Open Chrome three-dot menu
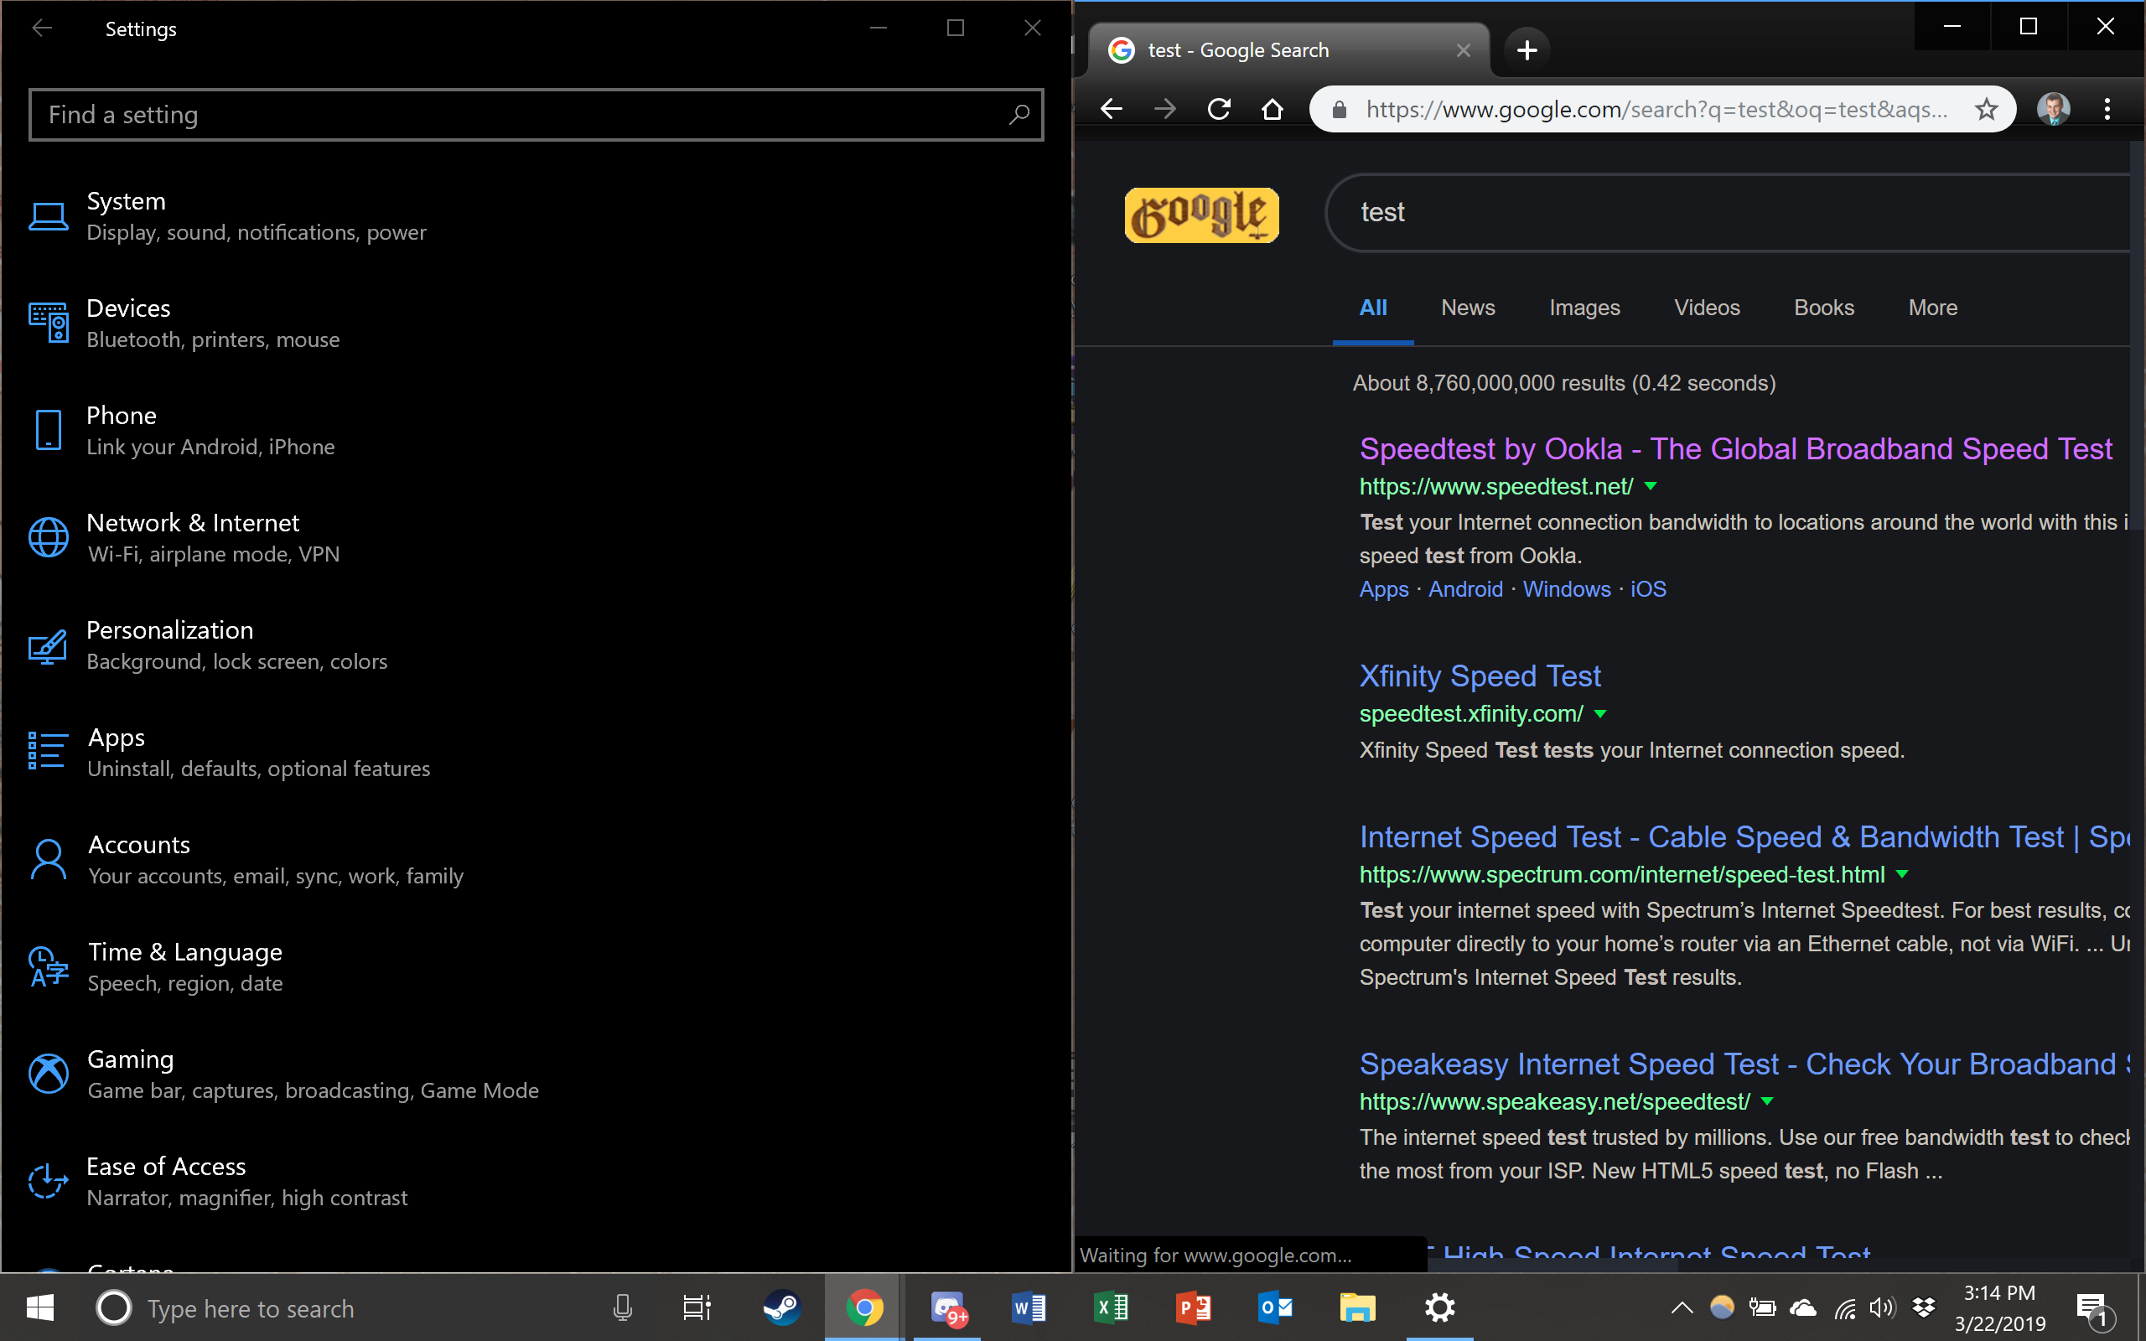Screen dimensions: 2146x1341 (x=2107, y=109)
